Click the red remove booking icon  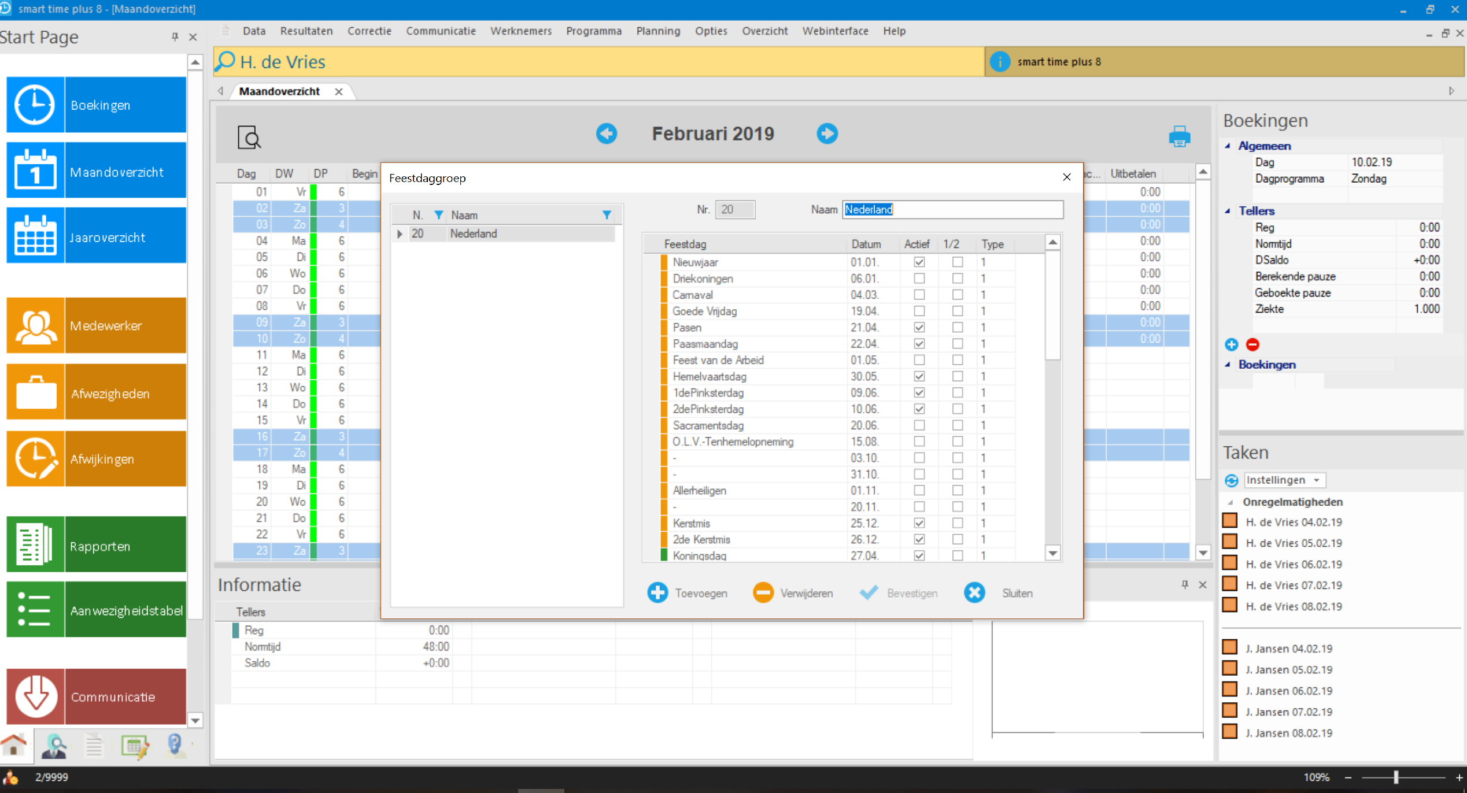click(x=1252, y=345)
